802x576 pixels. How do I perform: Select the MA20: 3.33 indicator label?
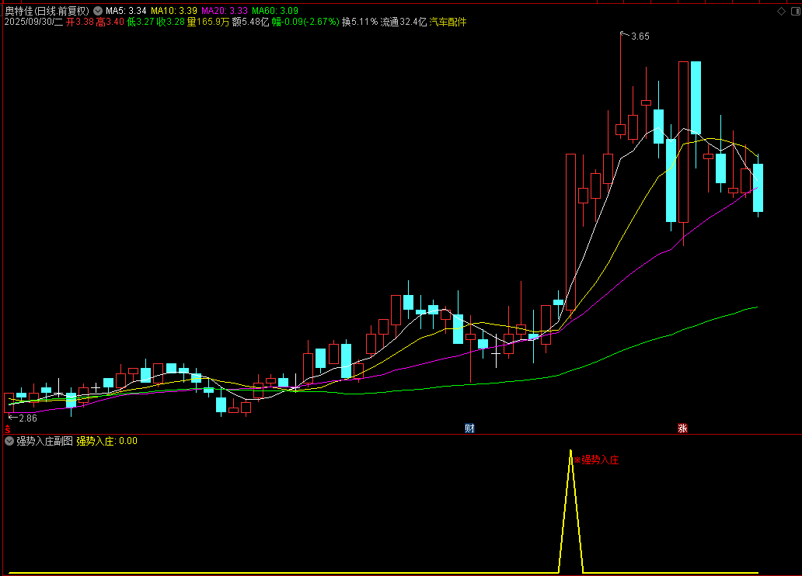click(225, 11)
